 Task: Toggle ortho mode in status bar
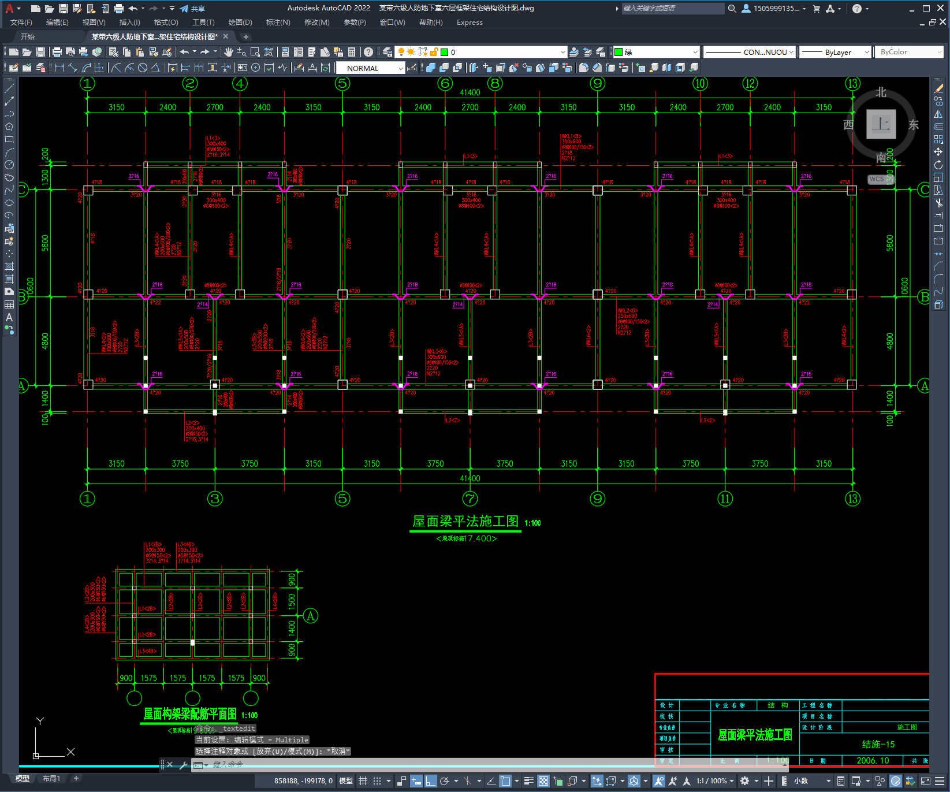pos(431,781)
